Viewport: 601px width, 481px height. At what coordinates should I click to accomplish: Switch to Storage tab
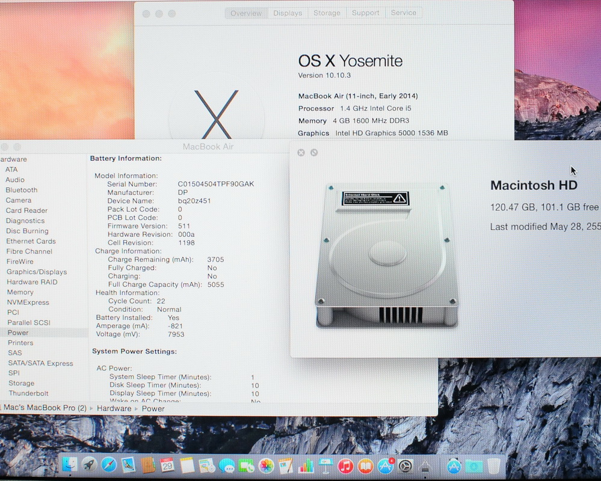tap(327, 13)
